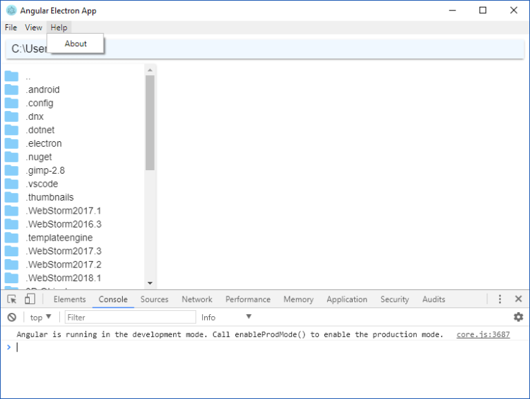Viewport: 530px width, 399px height.
Task: Expand the top context dropdown
Action: (41, 317)
